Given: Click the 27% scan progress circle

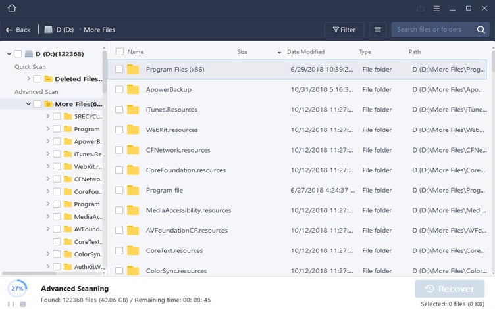Looking at the screenshot, I should pyautogui.click(x=17, y=289).
